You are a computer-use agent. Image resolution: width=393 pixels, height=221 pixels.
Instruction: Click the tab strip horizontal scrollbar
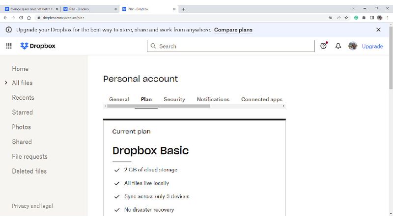(x=158, y=106)
